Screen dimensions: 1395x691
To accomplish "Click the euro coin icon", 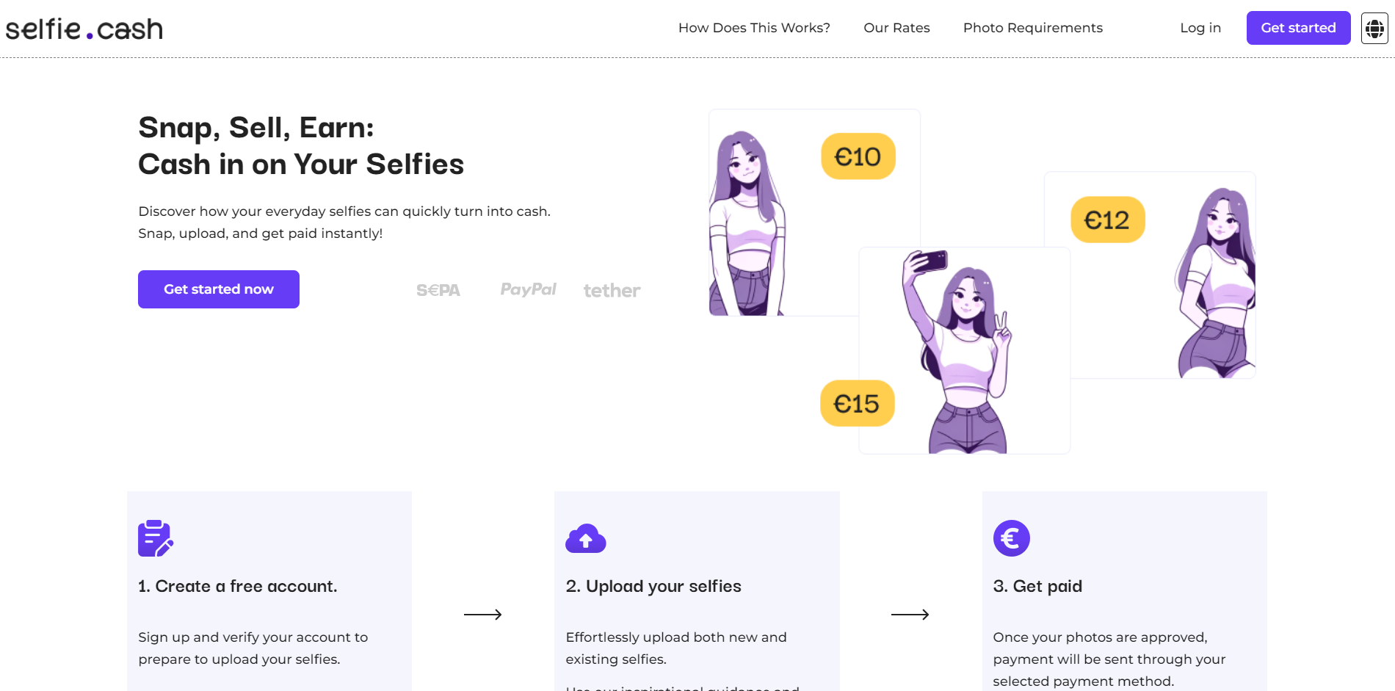I will 1011,538.
